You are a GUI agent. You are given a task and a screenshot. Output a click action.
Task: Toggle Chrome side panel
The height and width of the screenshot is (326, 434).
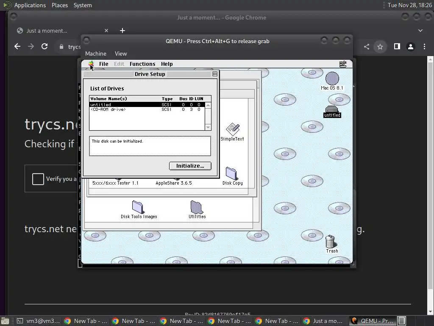tap(397, 47)
